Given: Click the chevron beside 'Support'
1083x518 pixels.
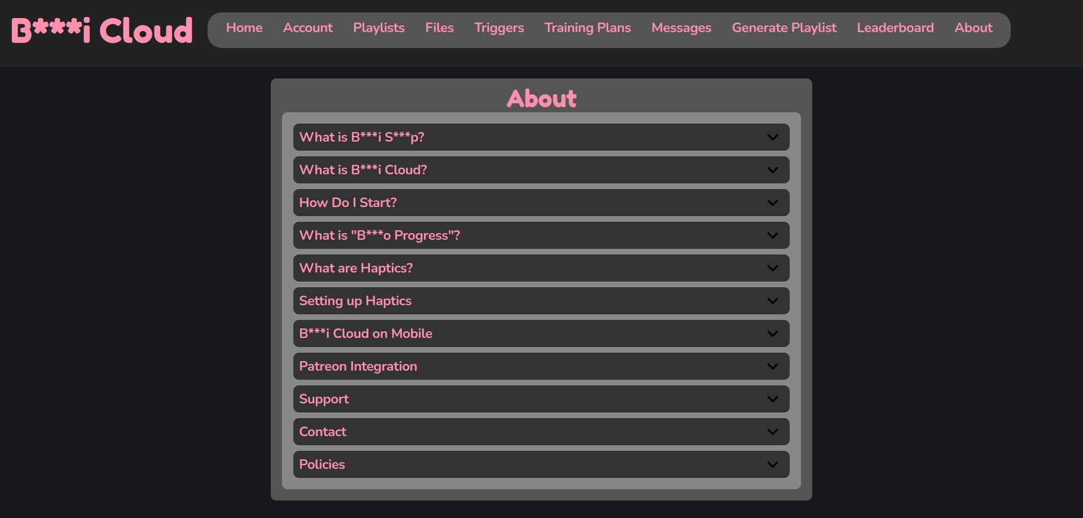Looking at the screenshot, I should click(x=773, y=399).
